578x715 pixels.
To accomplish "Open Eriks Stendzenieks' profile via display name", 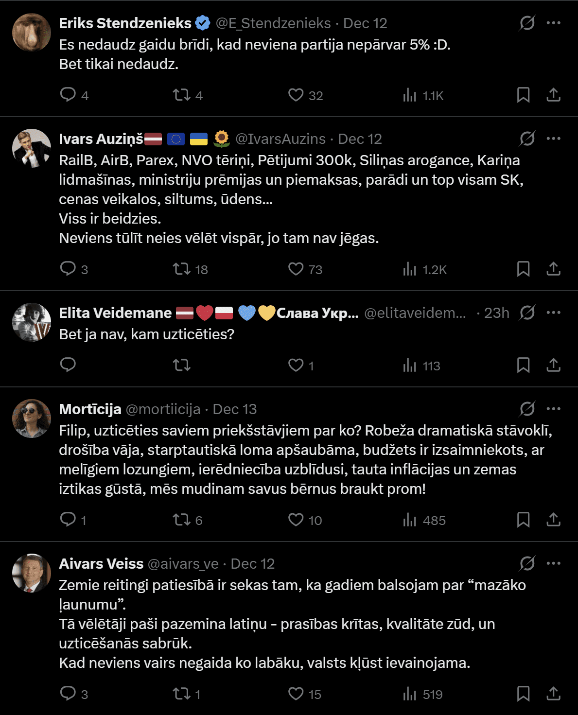I will point(125,23).
